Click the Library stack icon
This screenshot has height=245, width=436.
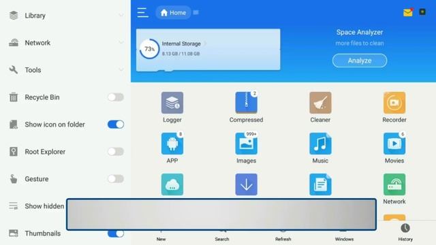14,15
